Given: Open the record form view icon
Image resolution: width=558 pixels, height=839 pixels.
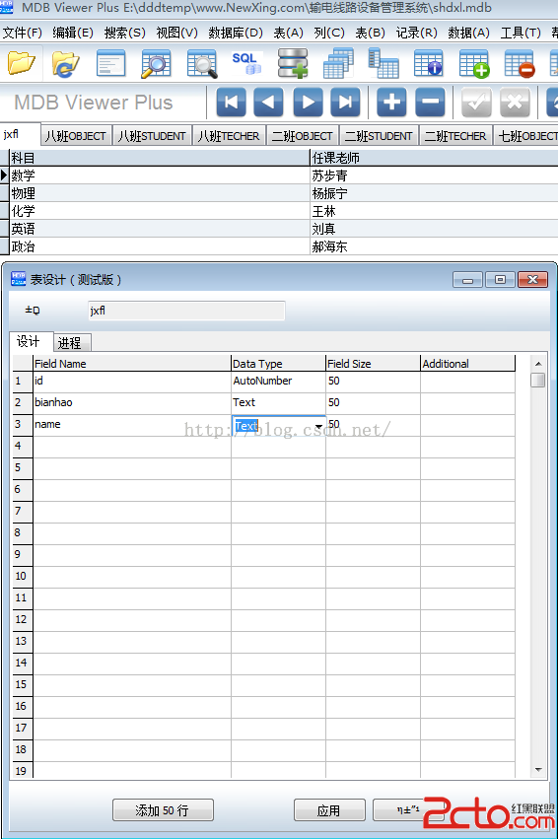Looking at the screenshot, I should coord(110,63).
